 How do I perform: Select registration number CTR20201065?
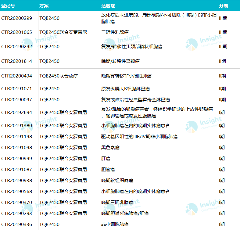click(16, 32)
